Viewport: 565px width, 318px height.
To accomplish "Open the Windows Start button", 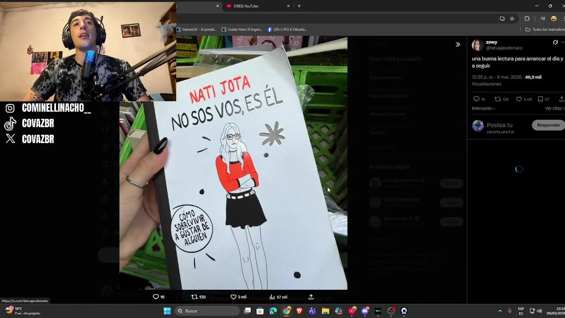I will 167,311.
